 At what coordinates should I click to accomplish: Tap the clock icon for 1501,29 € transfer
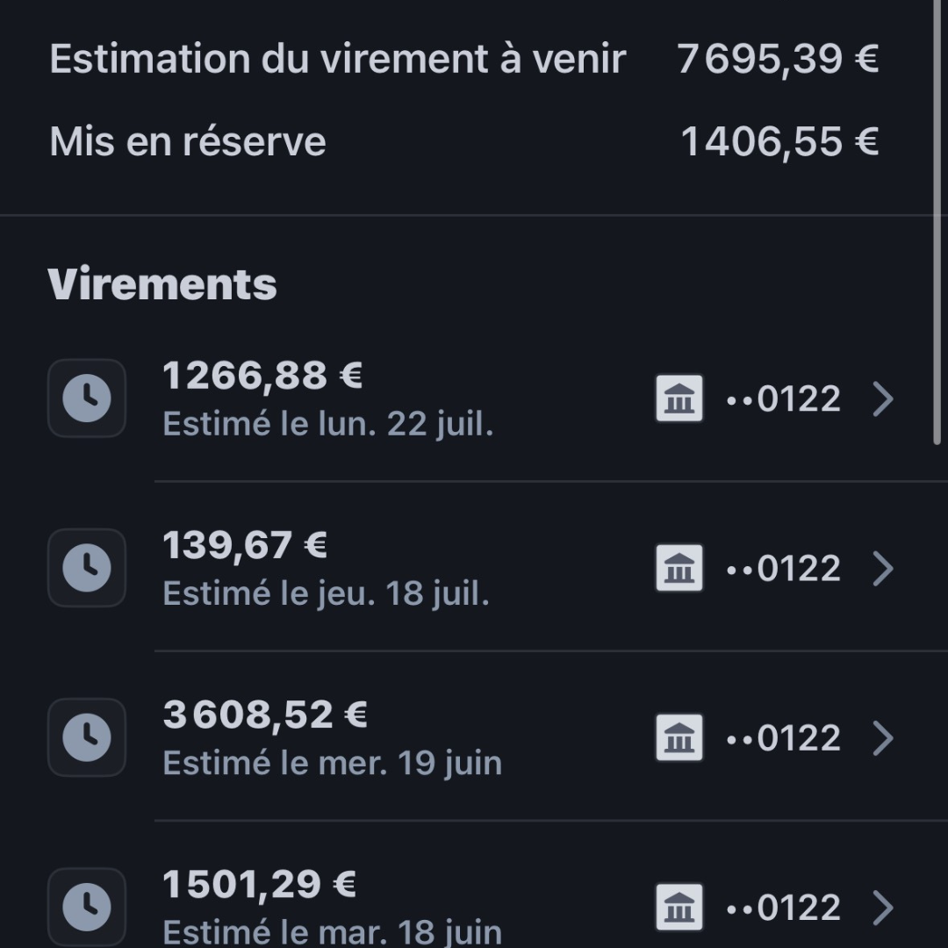click(87, 906)
